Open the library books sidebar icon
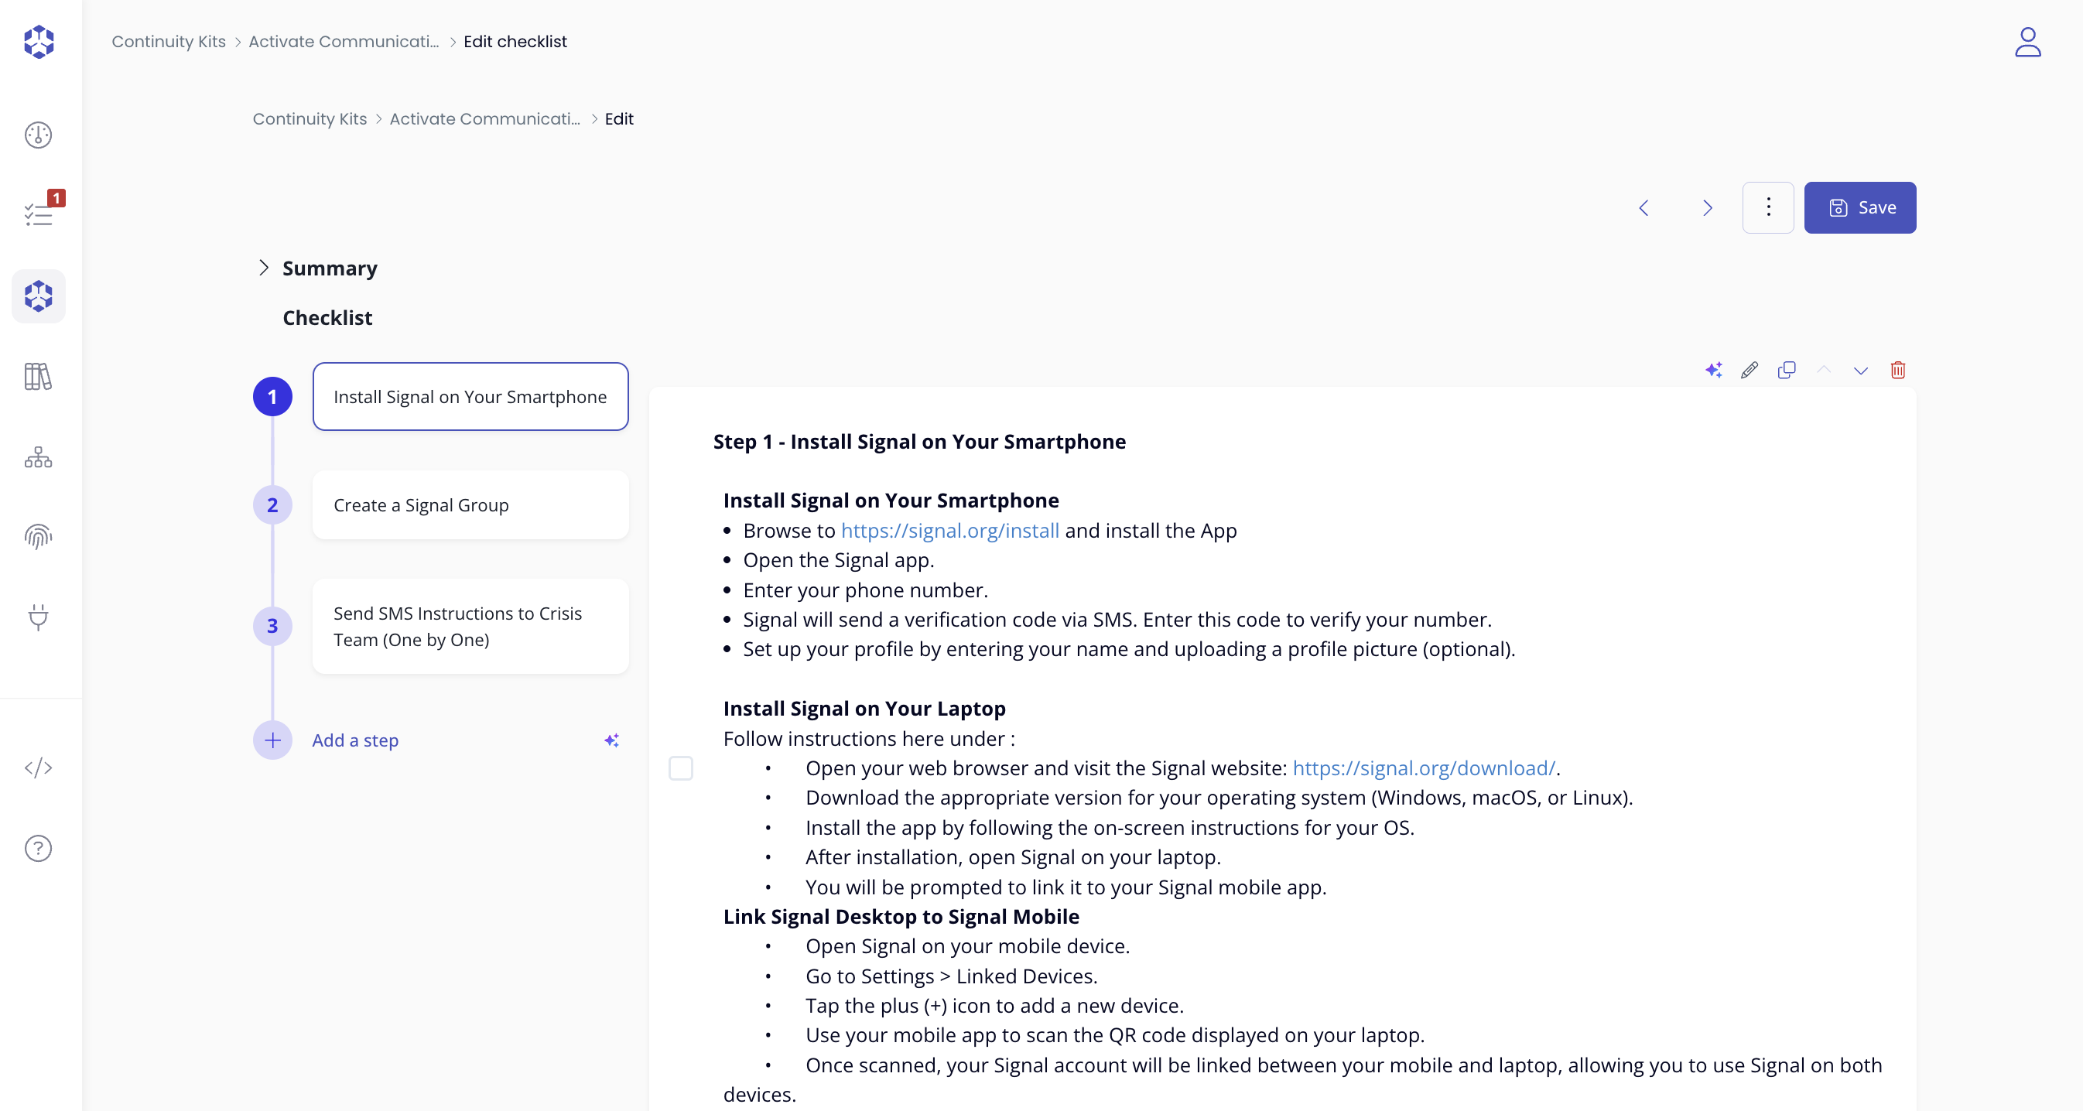2083x1111 pixels. point(38,377)
